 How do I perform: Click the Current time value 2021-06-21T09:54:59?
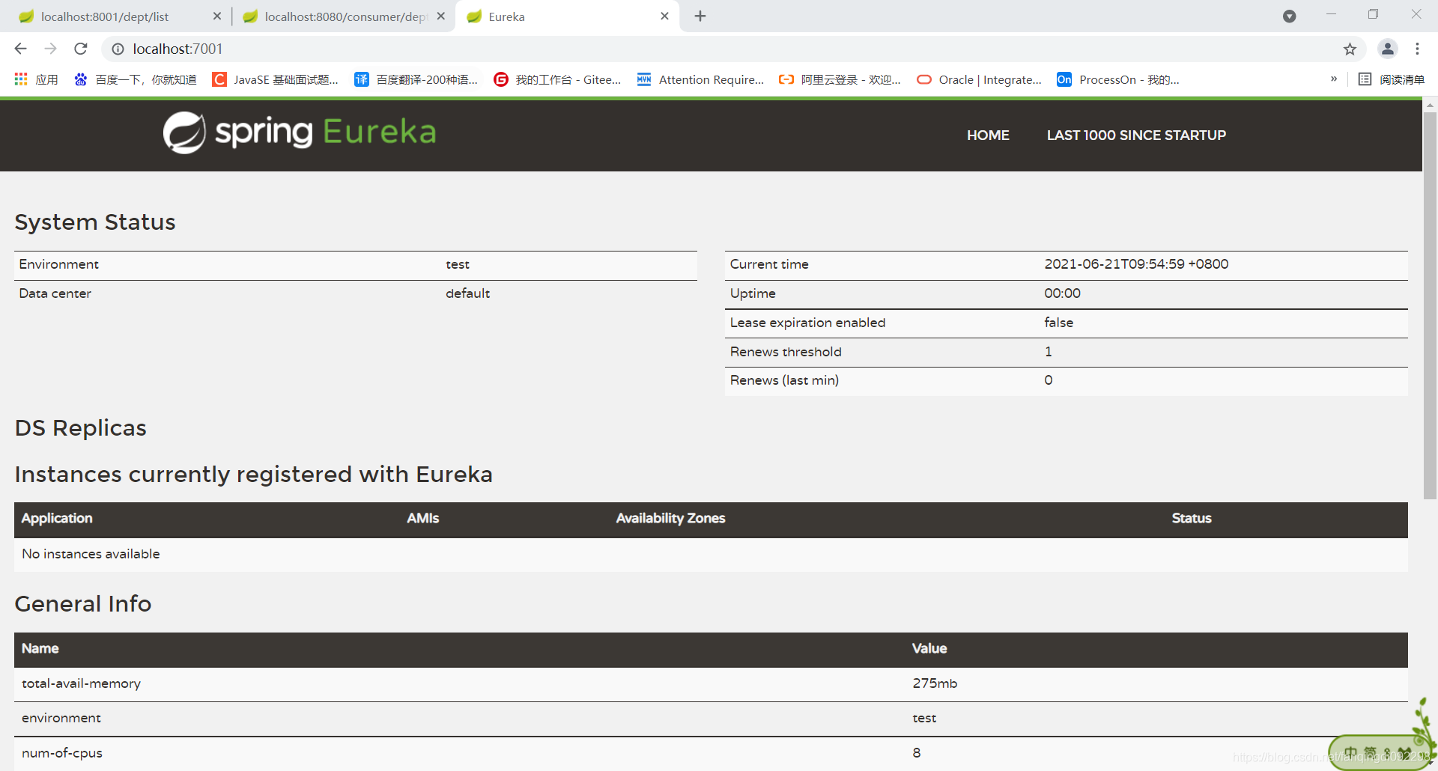click(1136, 264)
